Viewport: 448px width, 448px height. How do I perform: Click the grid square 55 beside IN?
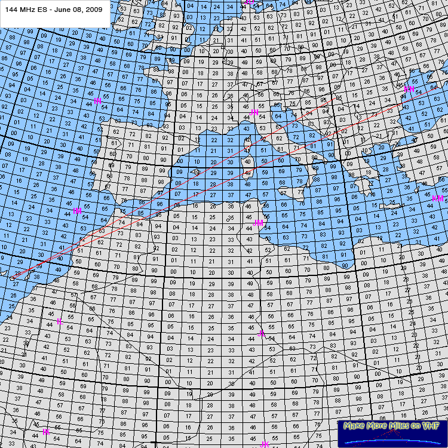(106, 97)
